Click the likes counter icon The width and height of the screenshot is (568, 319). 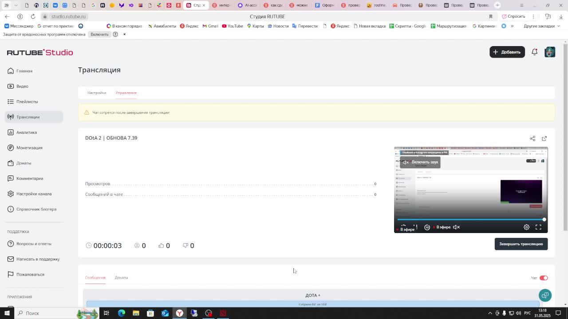pos(161,245)
